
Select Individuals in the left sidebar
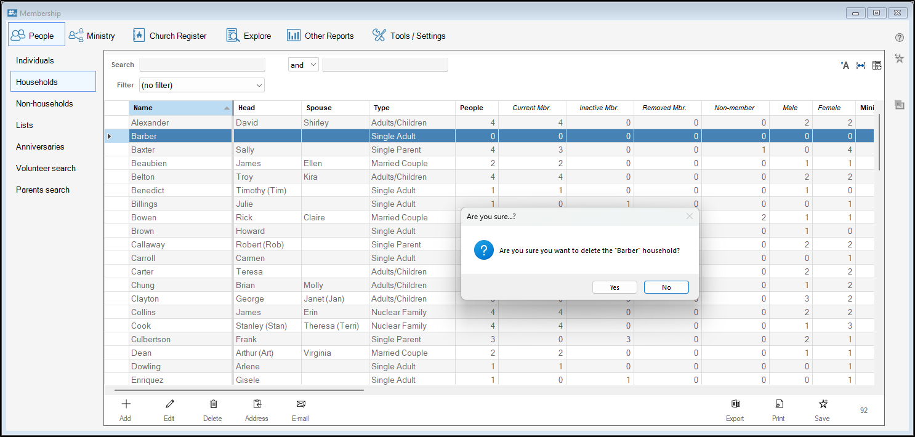35,60
